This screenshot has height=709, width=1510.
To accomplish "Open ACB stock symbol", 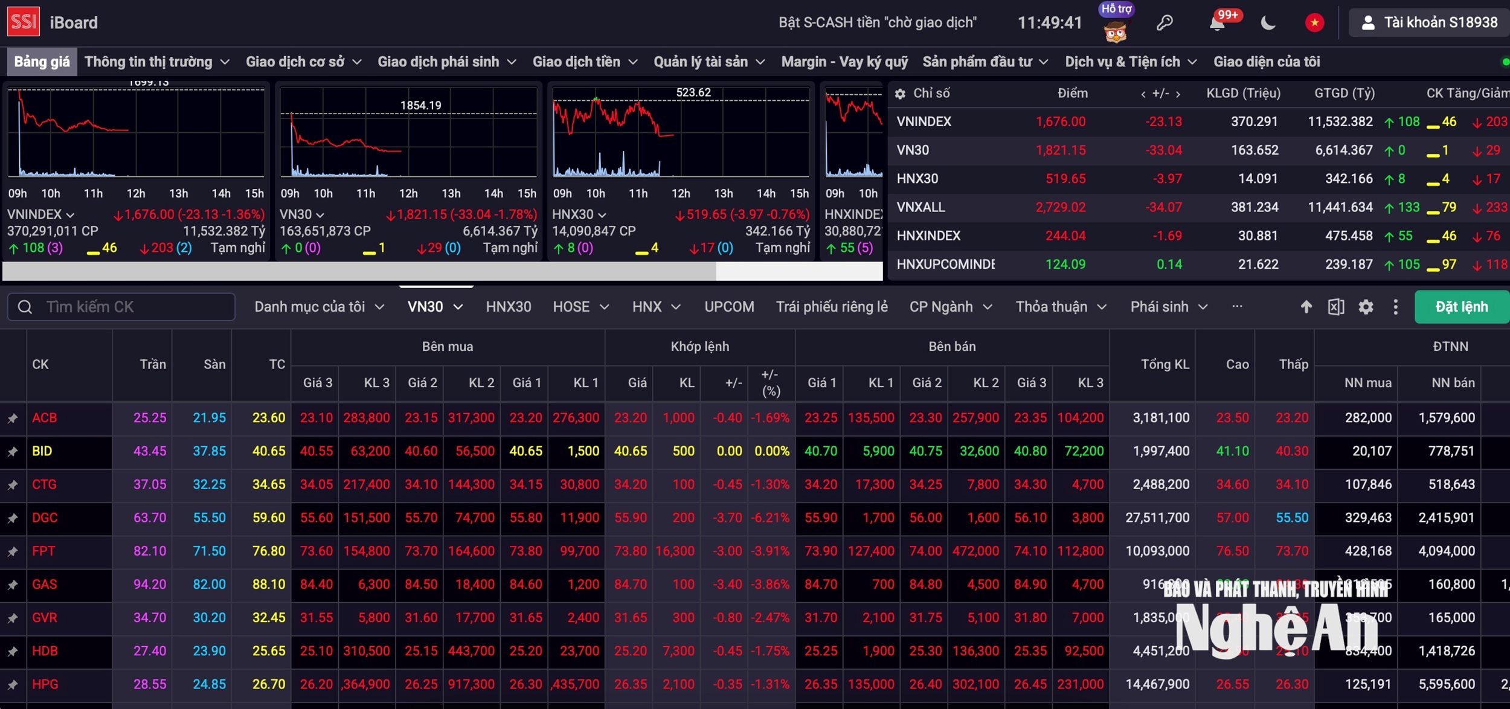I will (x=45, y=418).
